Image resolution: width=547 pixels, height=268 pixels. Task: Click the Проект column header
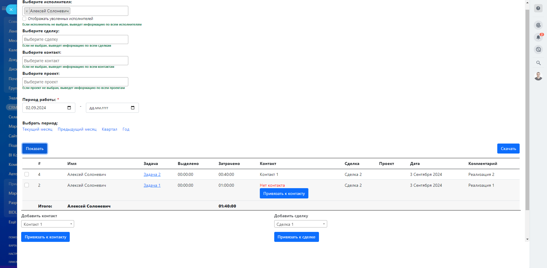[387, 164]
